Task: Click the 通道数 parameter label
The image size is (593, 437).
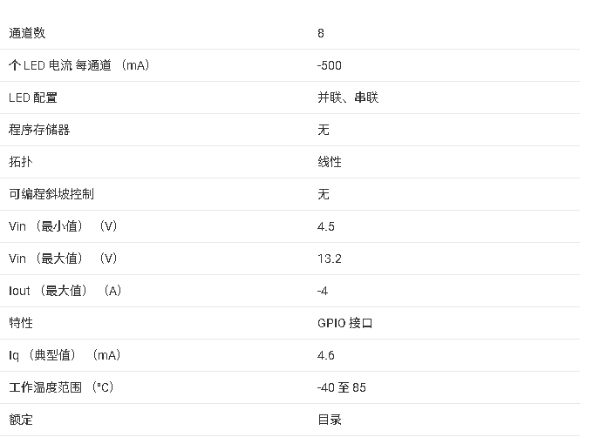Action: [27, 33]
